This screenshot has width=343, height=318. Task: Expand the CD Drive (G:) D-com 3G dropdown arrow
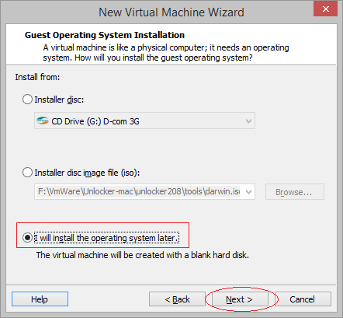click(248, 121)
